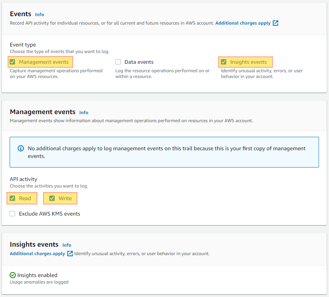Open external link icon under Insights events heading
Image resolution: width=329 pixels, height=297 pixels.
point(70,254)
